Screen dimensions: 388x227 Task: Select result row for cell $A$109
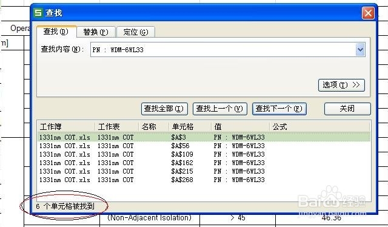pyautogui.click(x=204, y=154)
